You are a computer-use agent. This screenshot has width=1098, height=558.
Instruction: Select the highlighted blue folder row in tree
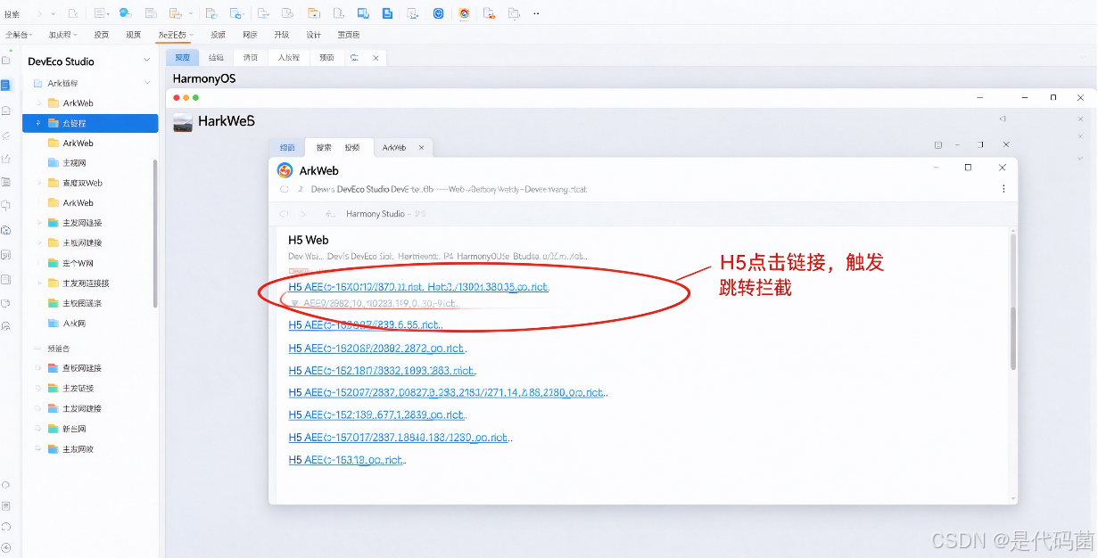click(x=90, y=123)
